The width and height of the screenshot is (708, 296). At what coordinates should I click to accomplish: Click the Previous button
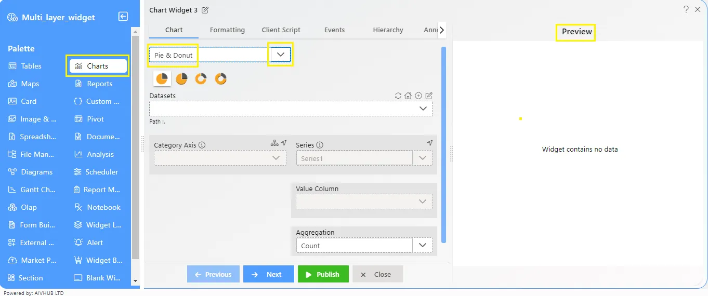(x=213, y=274)
